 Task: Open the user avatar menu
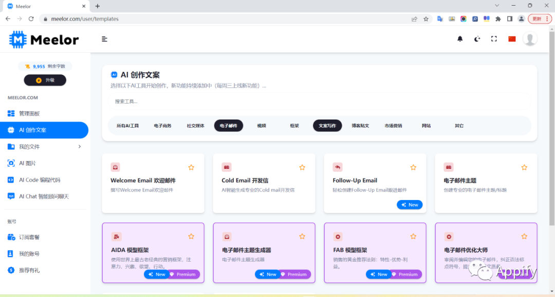coord(530,39)
